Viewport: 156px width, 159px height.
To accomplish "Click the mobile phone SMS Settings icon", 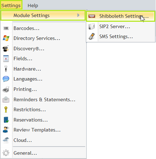I will (92, 36).
